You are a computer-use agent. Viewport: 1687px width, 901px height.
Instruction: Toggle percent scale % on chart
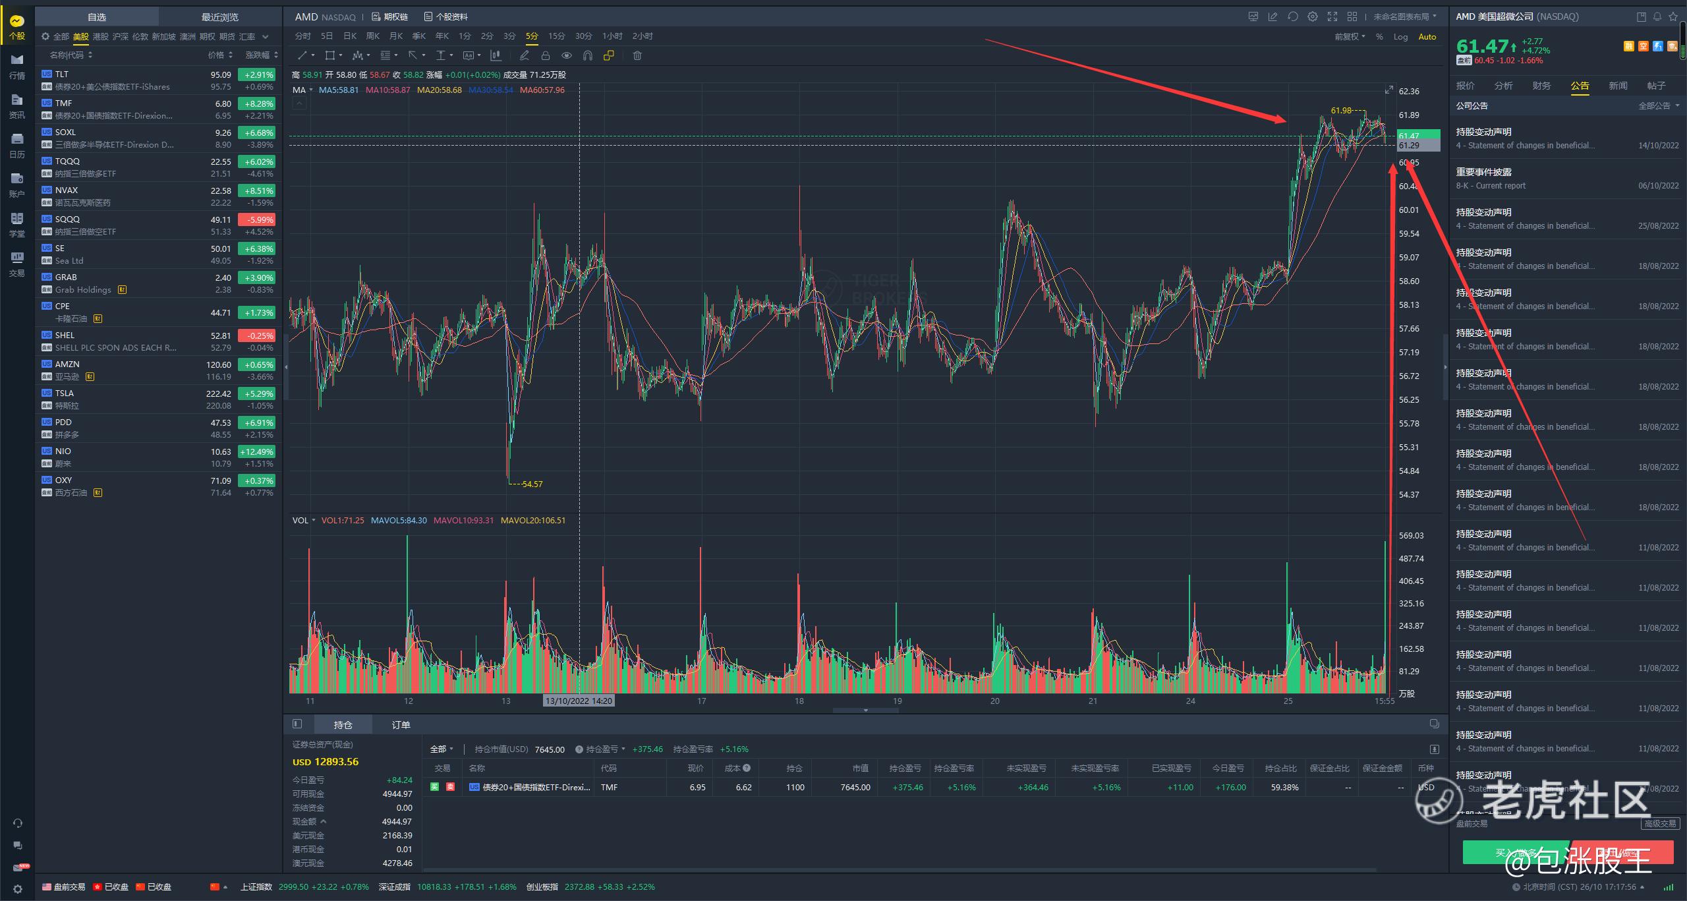click(1379, 37)
